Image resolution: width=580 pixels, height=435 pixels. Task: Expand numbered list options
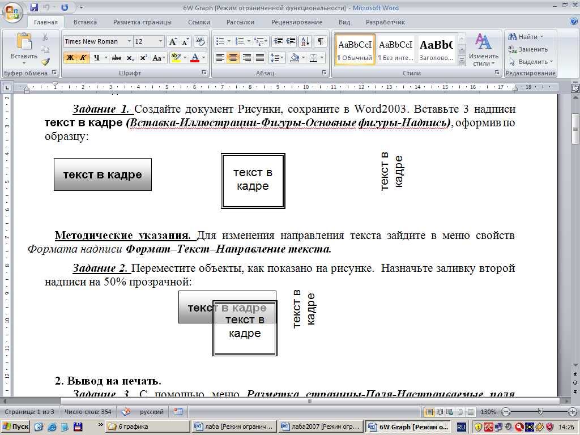[249, 41]
